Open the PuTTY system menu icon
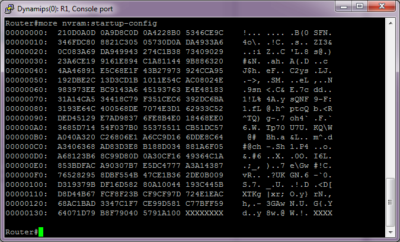 (x=9, y=9)
